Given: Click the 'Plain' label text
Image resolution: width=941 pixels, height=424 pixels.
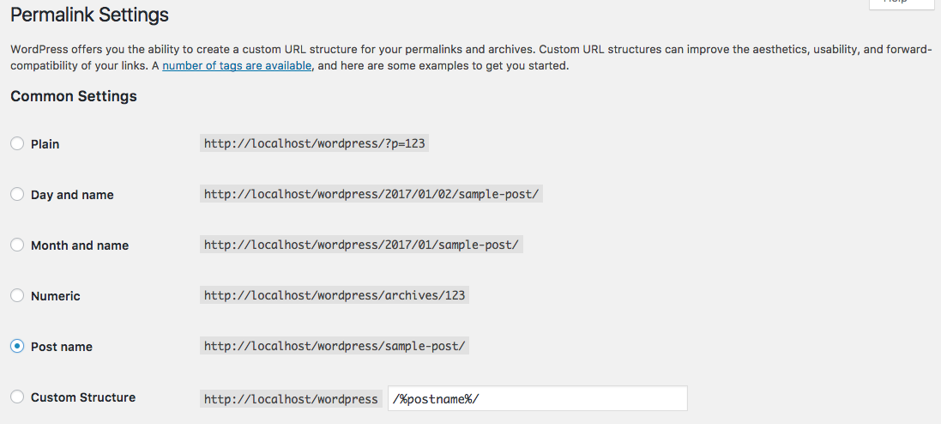Looking at the screenshot, I should pos(45,144).
